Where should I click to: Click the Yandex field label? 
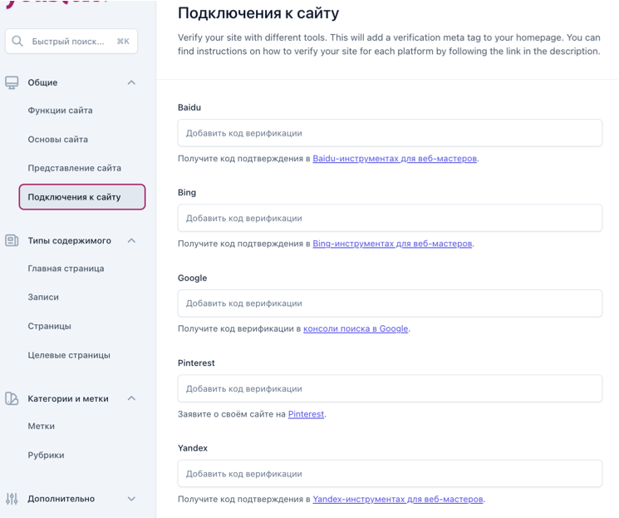193,448
